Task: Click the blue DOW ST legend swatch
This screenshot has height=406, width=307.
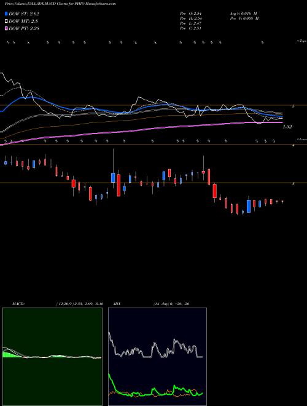Action: coord(6,14)
